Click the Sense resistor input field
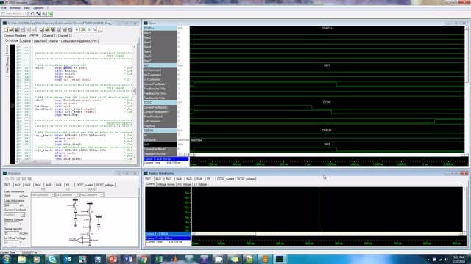The height and width of the screenshot is (264, 471). (x=12, y=233)
